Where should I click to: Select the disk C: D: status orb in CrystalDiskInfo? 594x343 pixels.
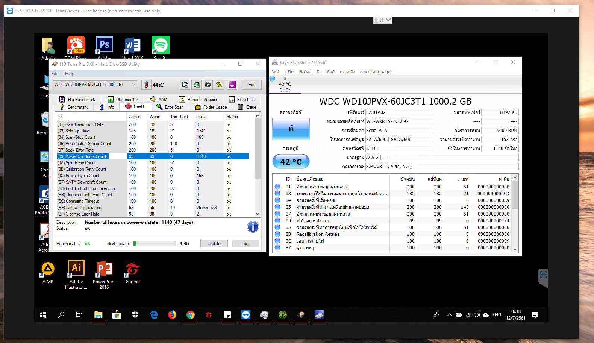(x=273, y=79)
